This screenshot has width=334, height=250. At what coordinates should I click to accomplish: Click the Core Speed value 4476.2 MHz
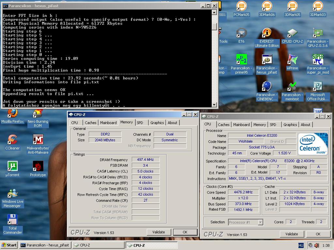coord(243,192)
